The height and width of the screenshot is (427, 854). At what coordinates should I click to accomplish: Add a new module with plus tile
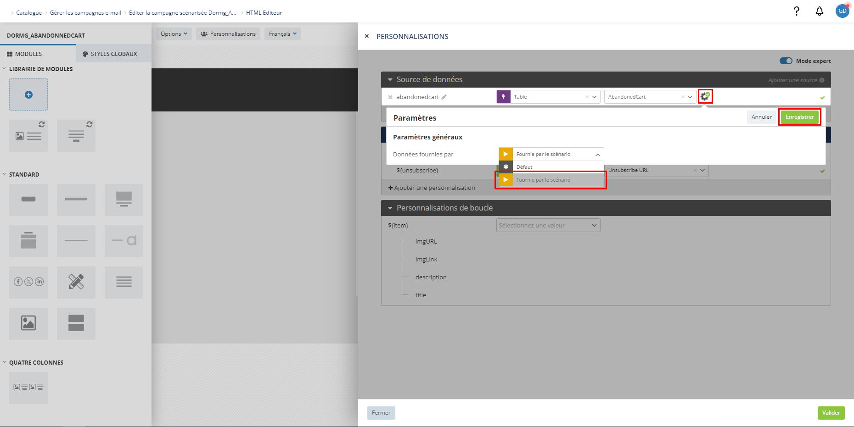coord(28,94)
